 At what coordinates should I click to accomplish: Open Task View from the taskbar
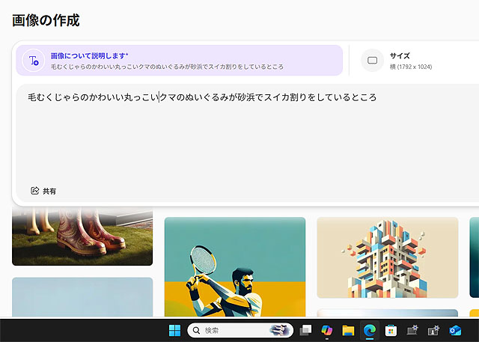click(x=305, y=330)
